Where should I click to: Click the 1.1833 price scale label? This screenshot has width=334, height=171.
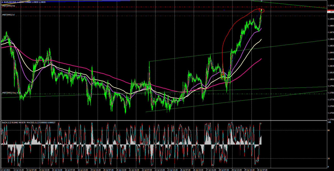tap(331, 59)
